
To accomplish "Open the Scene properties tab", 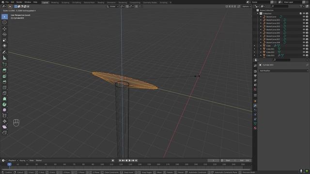I will click(255, 85).
